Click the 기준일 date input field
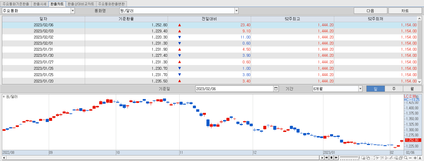The height and width of the screenshot is (161, 424). [234, 89]
